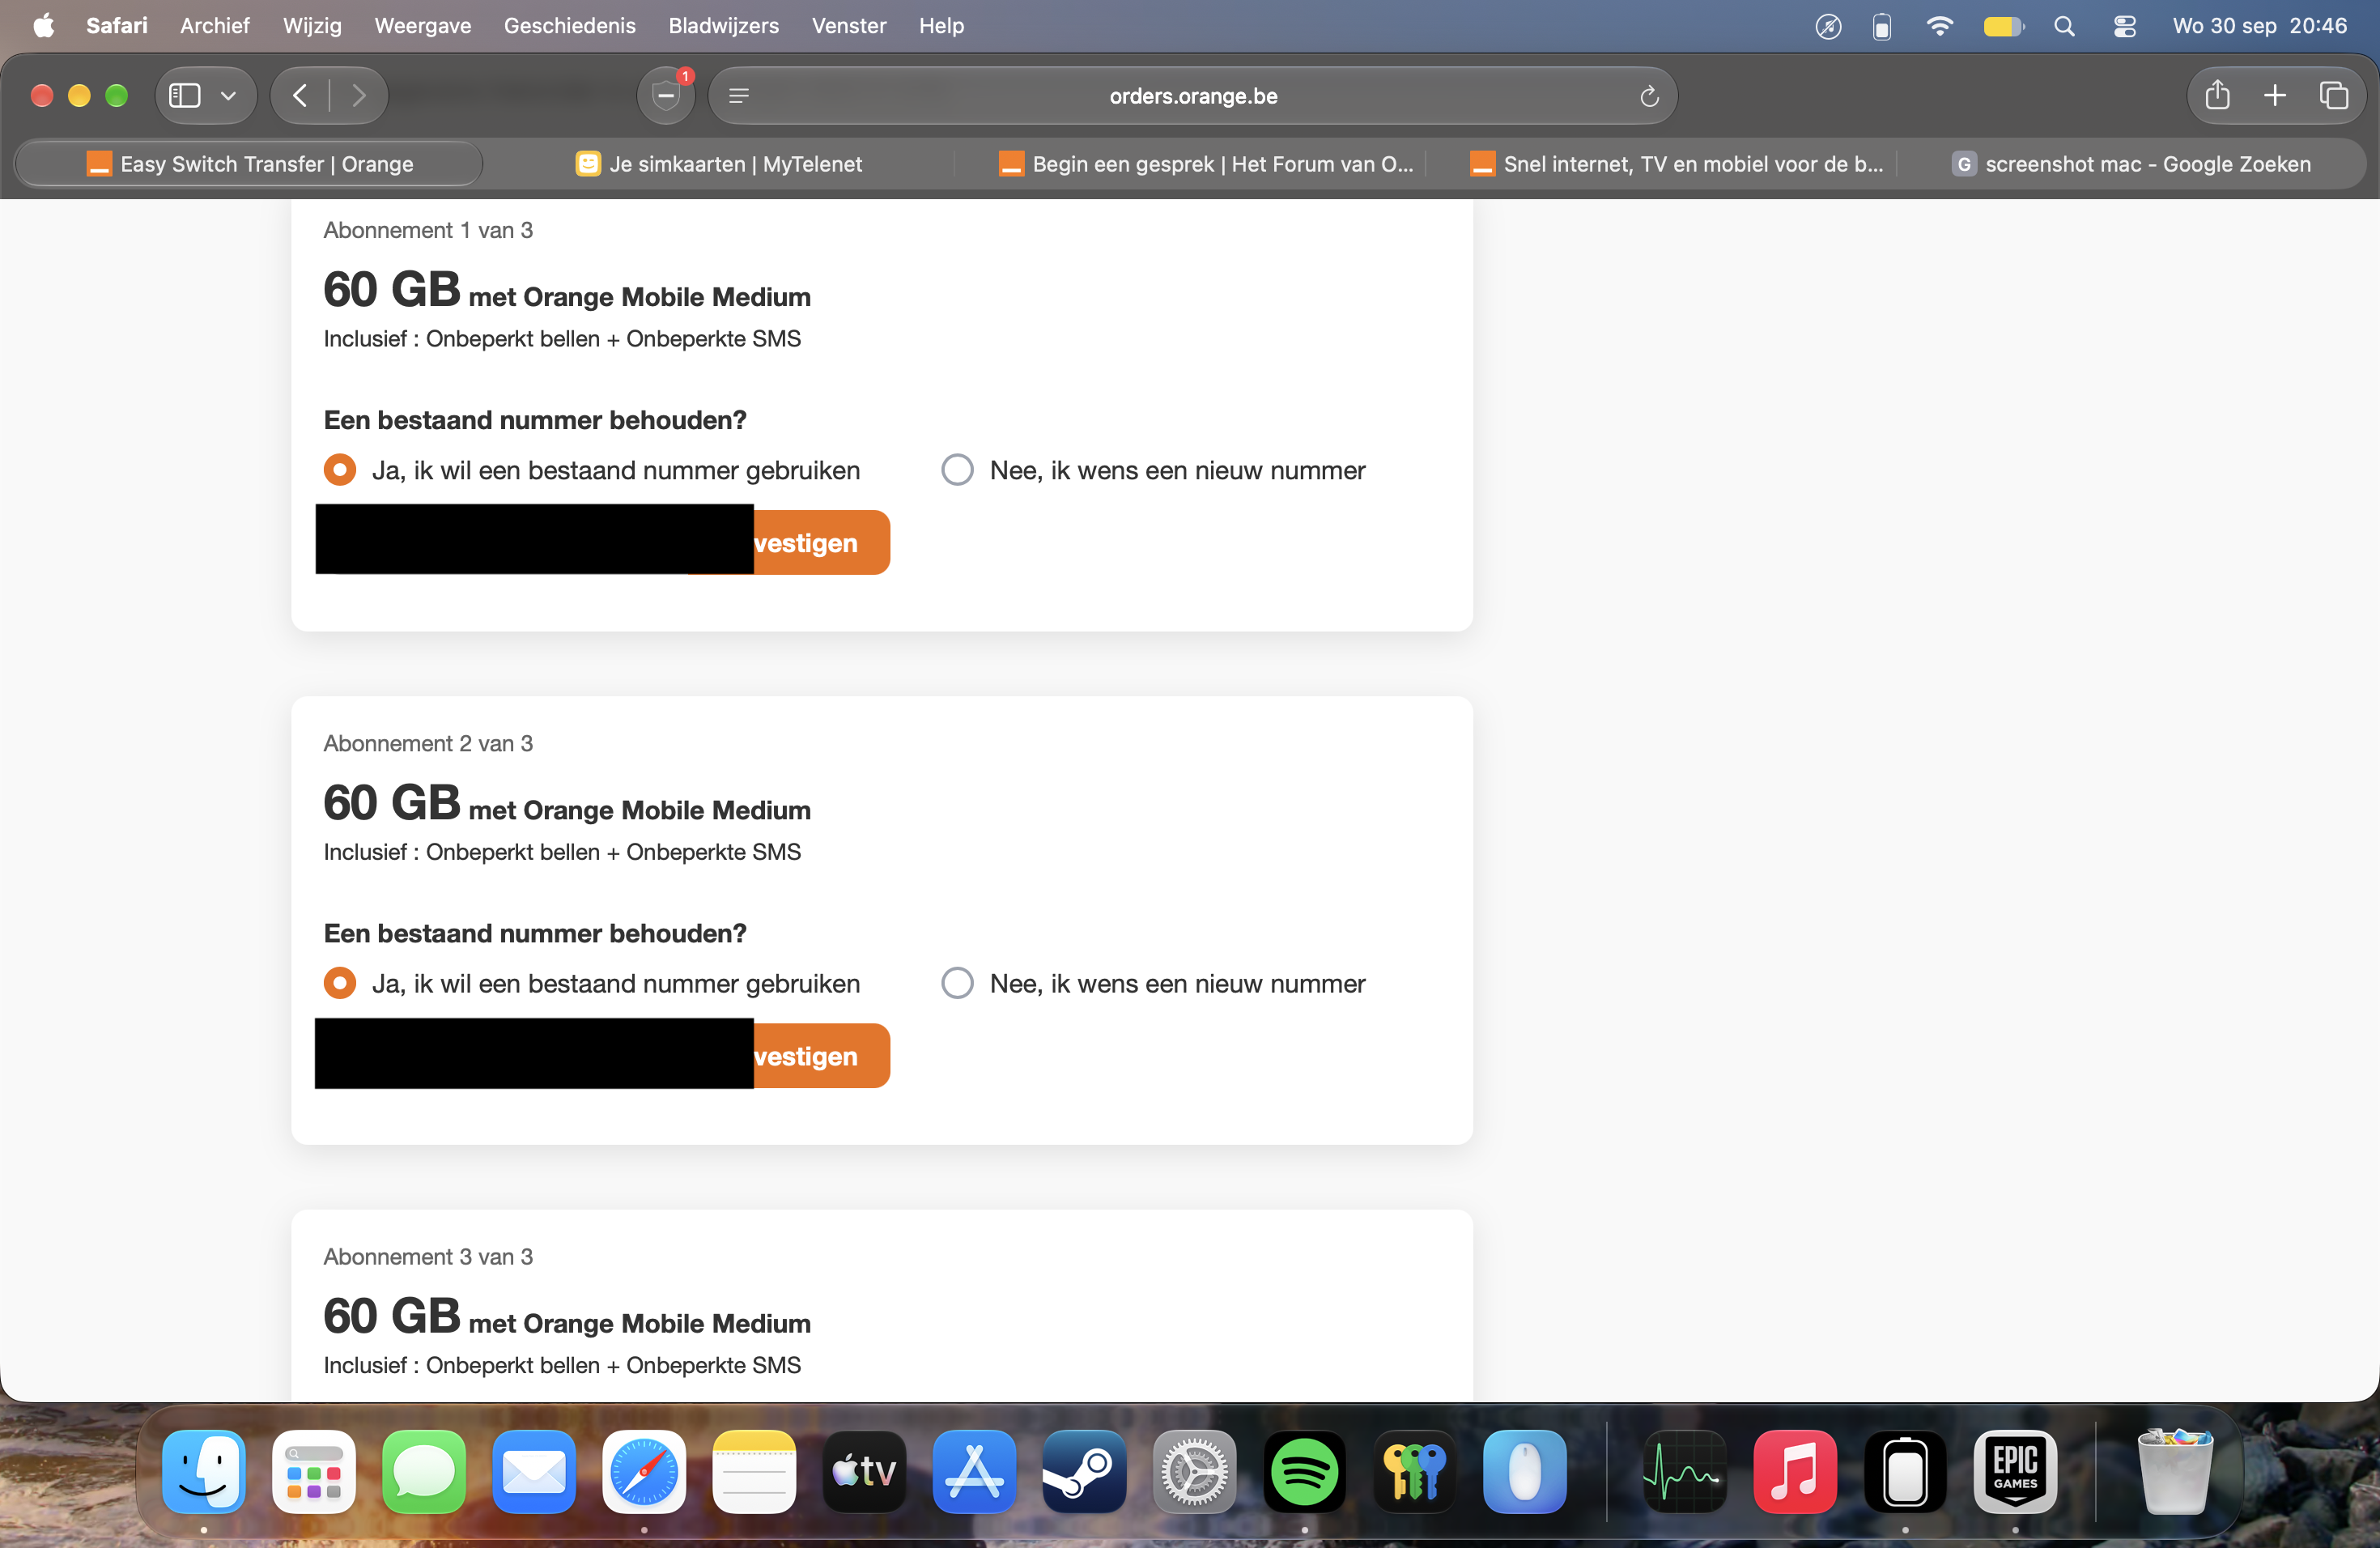Open Control Center in menu bar

[x=2125, y=26]
